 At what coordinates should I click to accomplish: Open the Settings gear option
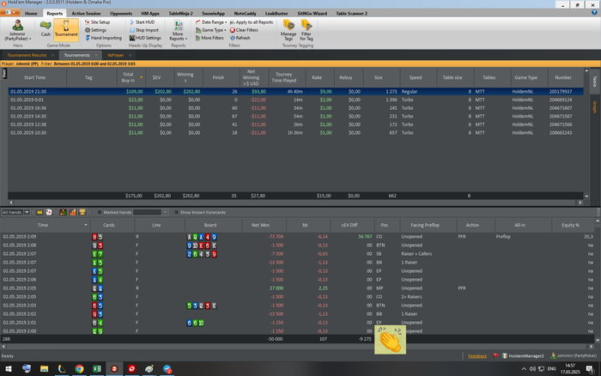96,30
